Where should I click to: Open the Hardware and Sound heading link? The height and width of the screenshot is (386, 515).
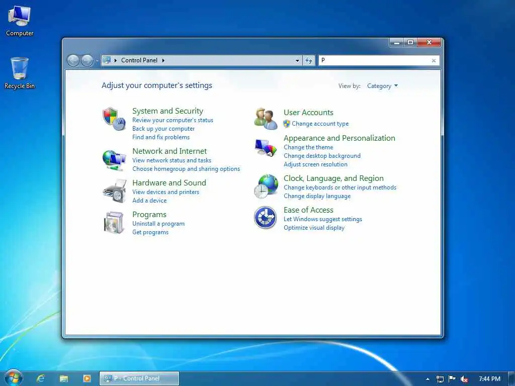(x=169, y=183)
